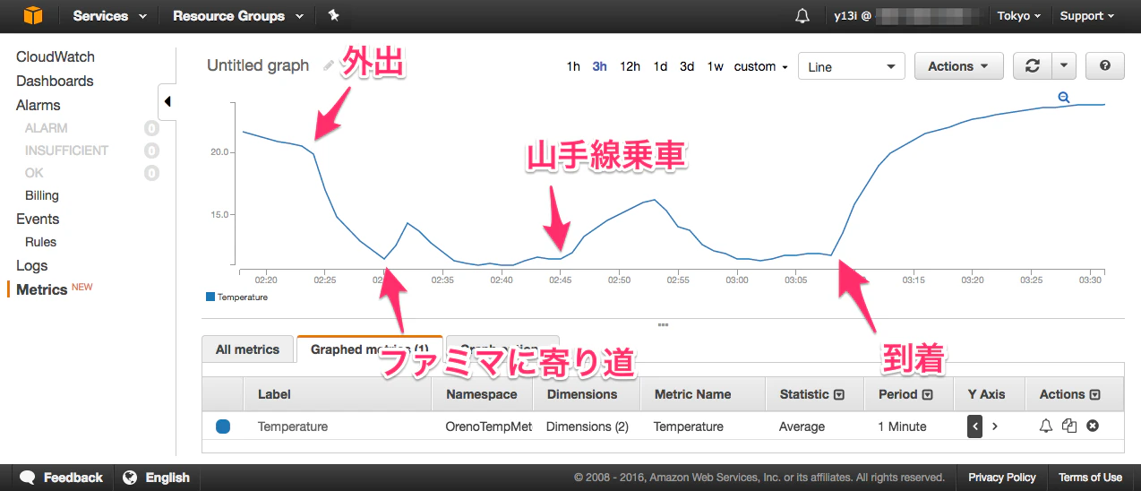Click the OrenoTempMet namespace cell

coord(489,426)
